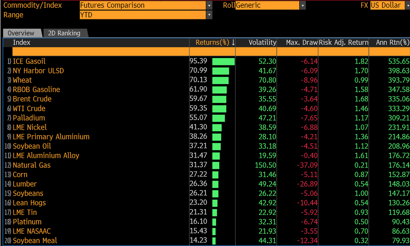This screenshot has height=246, width=410.
Task: Select the US Dollar FX field
Action: pos(388,5)
